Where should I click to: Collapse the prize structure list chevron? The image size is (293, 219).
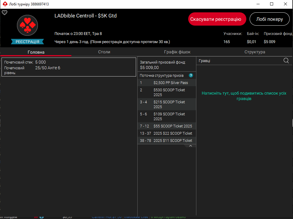pos(191,146)
